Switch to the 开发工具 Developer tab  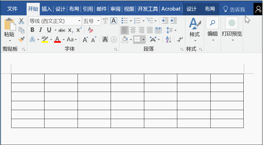click(x=148, y=9)
